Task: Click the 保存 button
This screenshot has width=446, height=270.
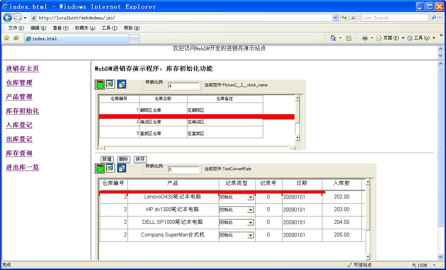Action: [140, 159]
